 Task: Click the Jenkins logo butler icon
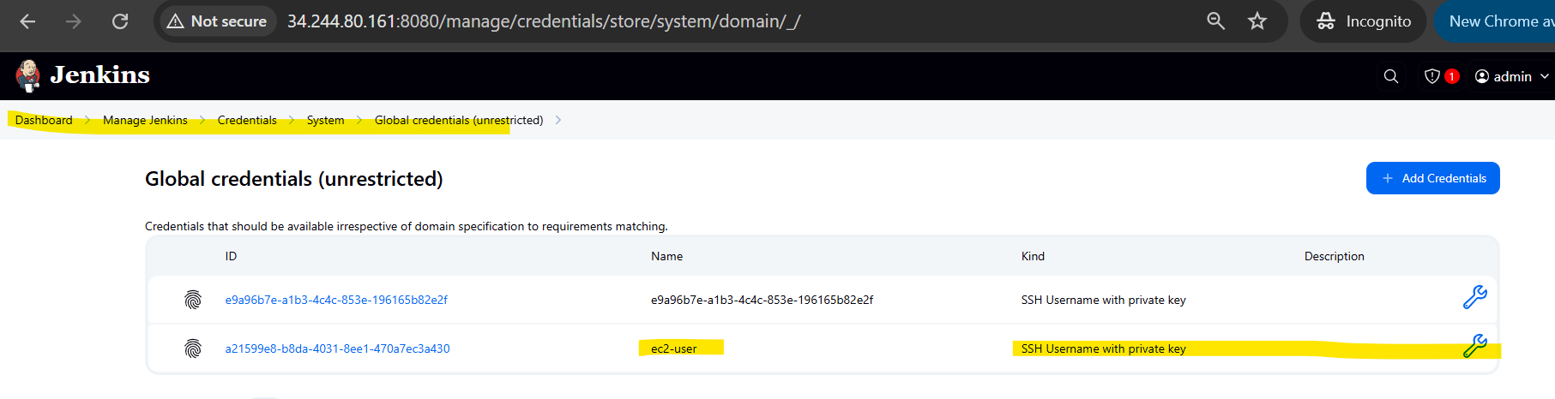point(28,75)
